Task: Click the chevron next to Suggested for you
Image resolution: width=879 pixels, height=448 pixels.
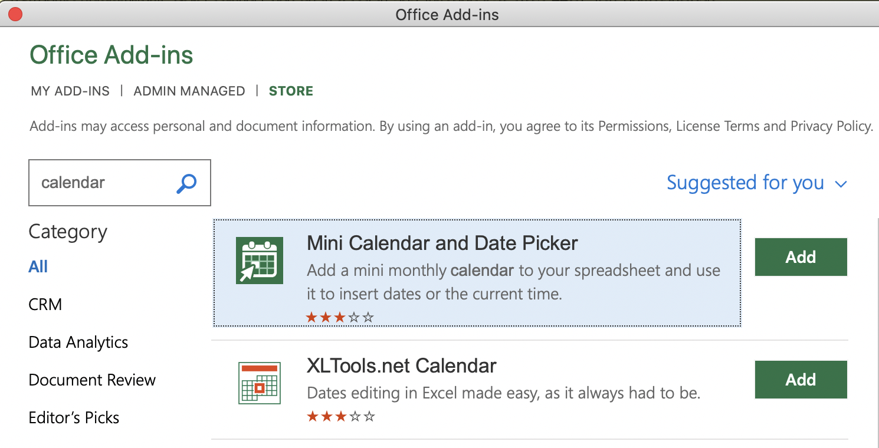Action: [x=841, y=184]
